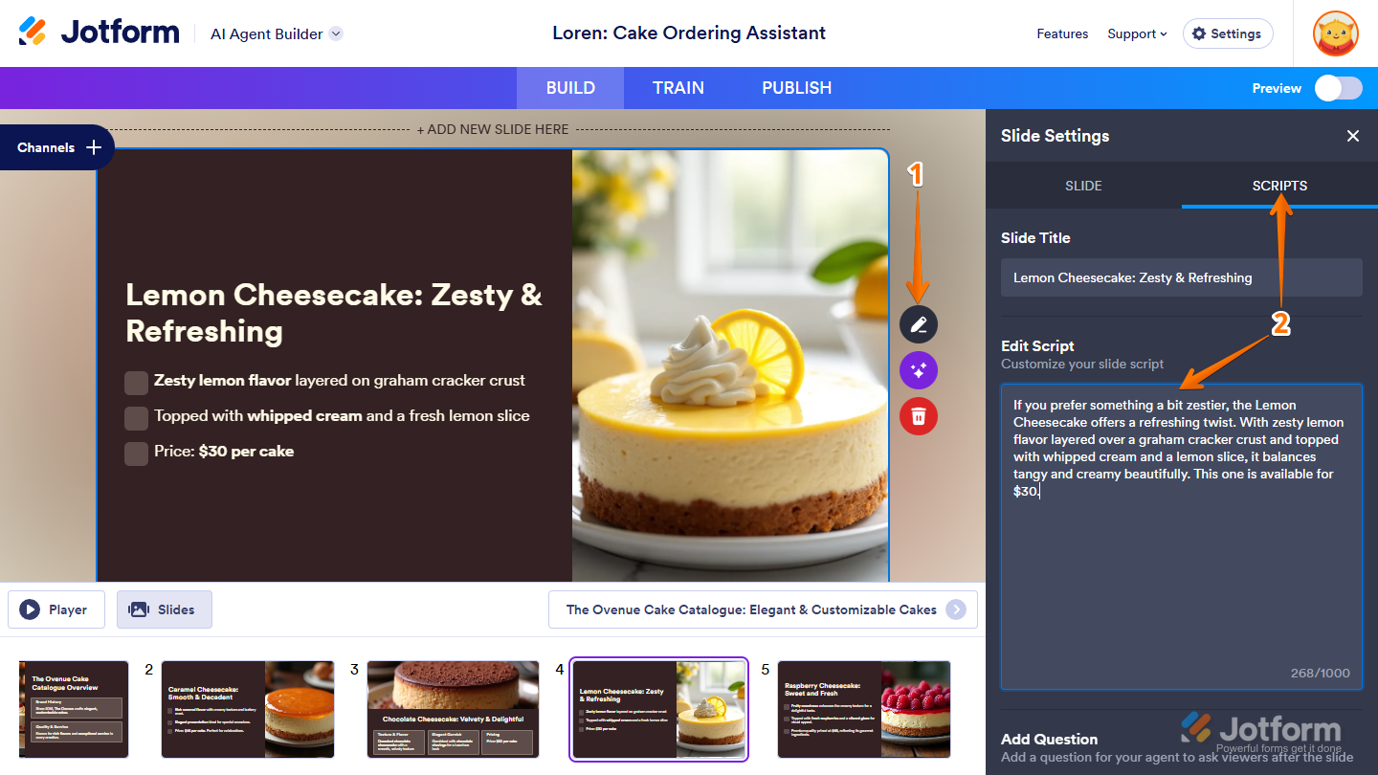Select the SLIDE tab in settings
1378x775 pixels.
pyautogui.click(x=1083, y=186)
